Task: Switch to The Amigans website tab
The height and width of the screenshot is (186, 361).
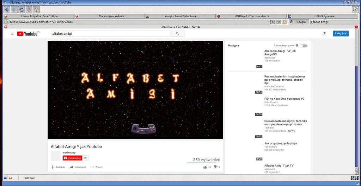Action: (110, 16)
